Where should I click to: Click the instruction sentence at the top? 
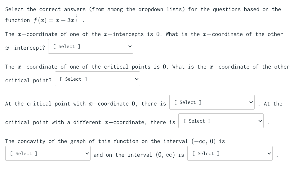143,9
